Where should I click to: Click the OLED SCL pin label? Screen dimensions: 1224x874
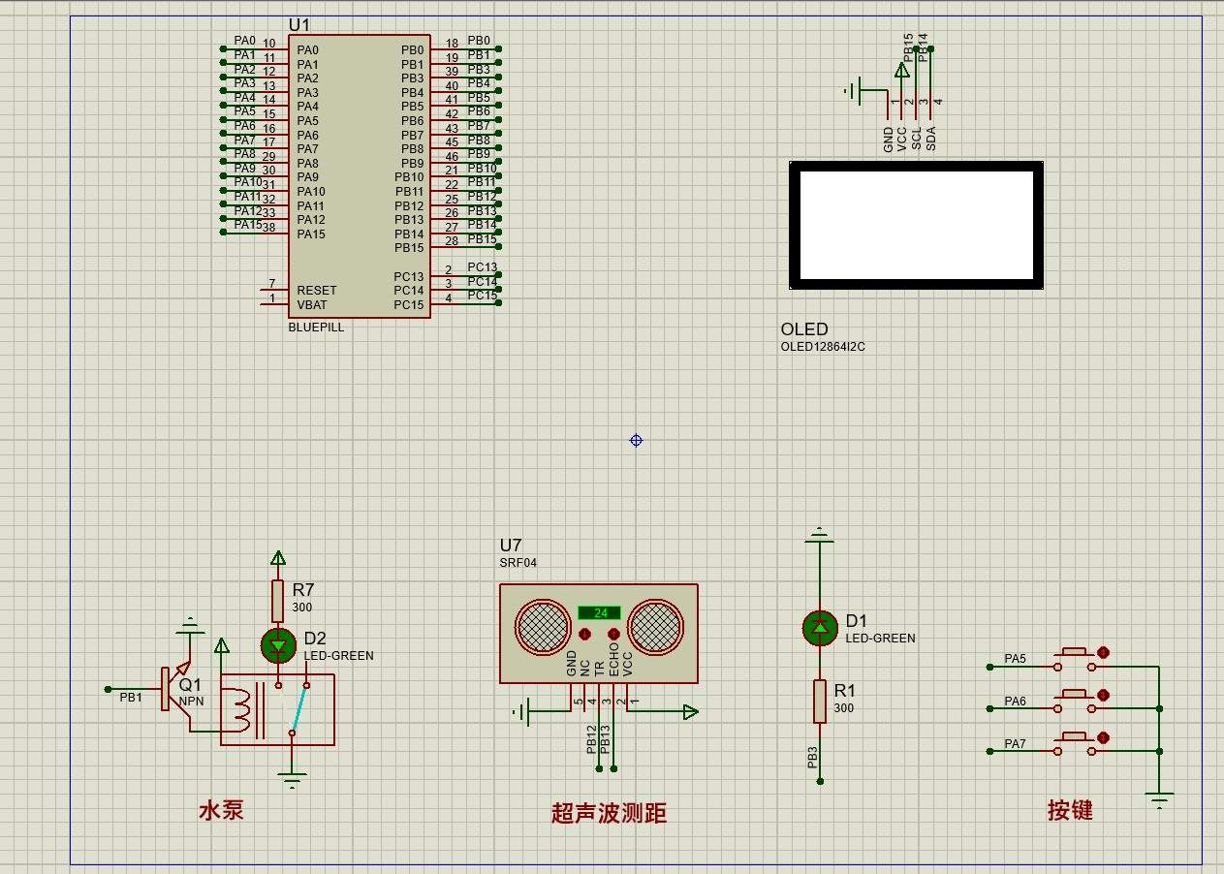(x=917, y=140)
